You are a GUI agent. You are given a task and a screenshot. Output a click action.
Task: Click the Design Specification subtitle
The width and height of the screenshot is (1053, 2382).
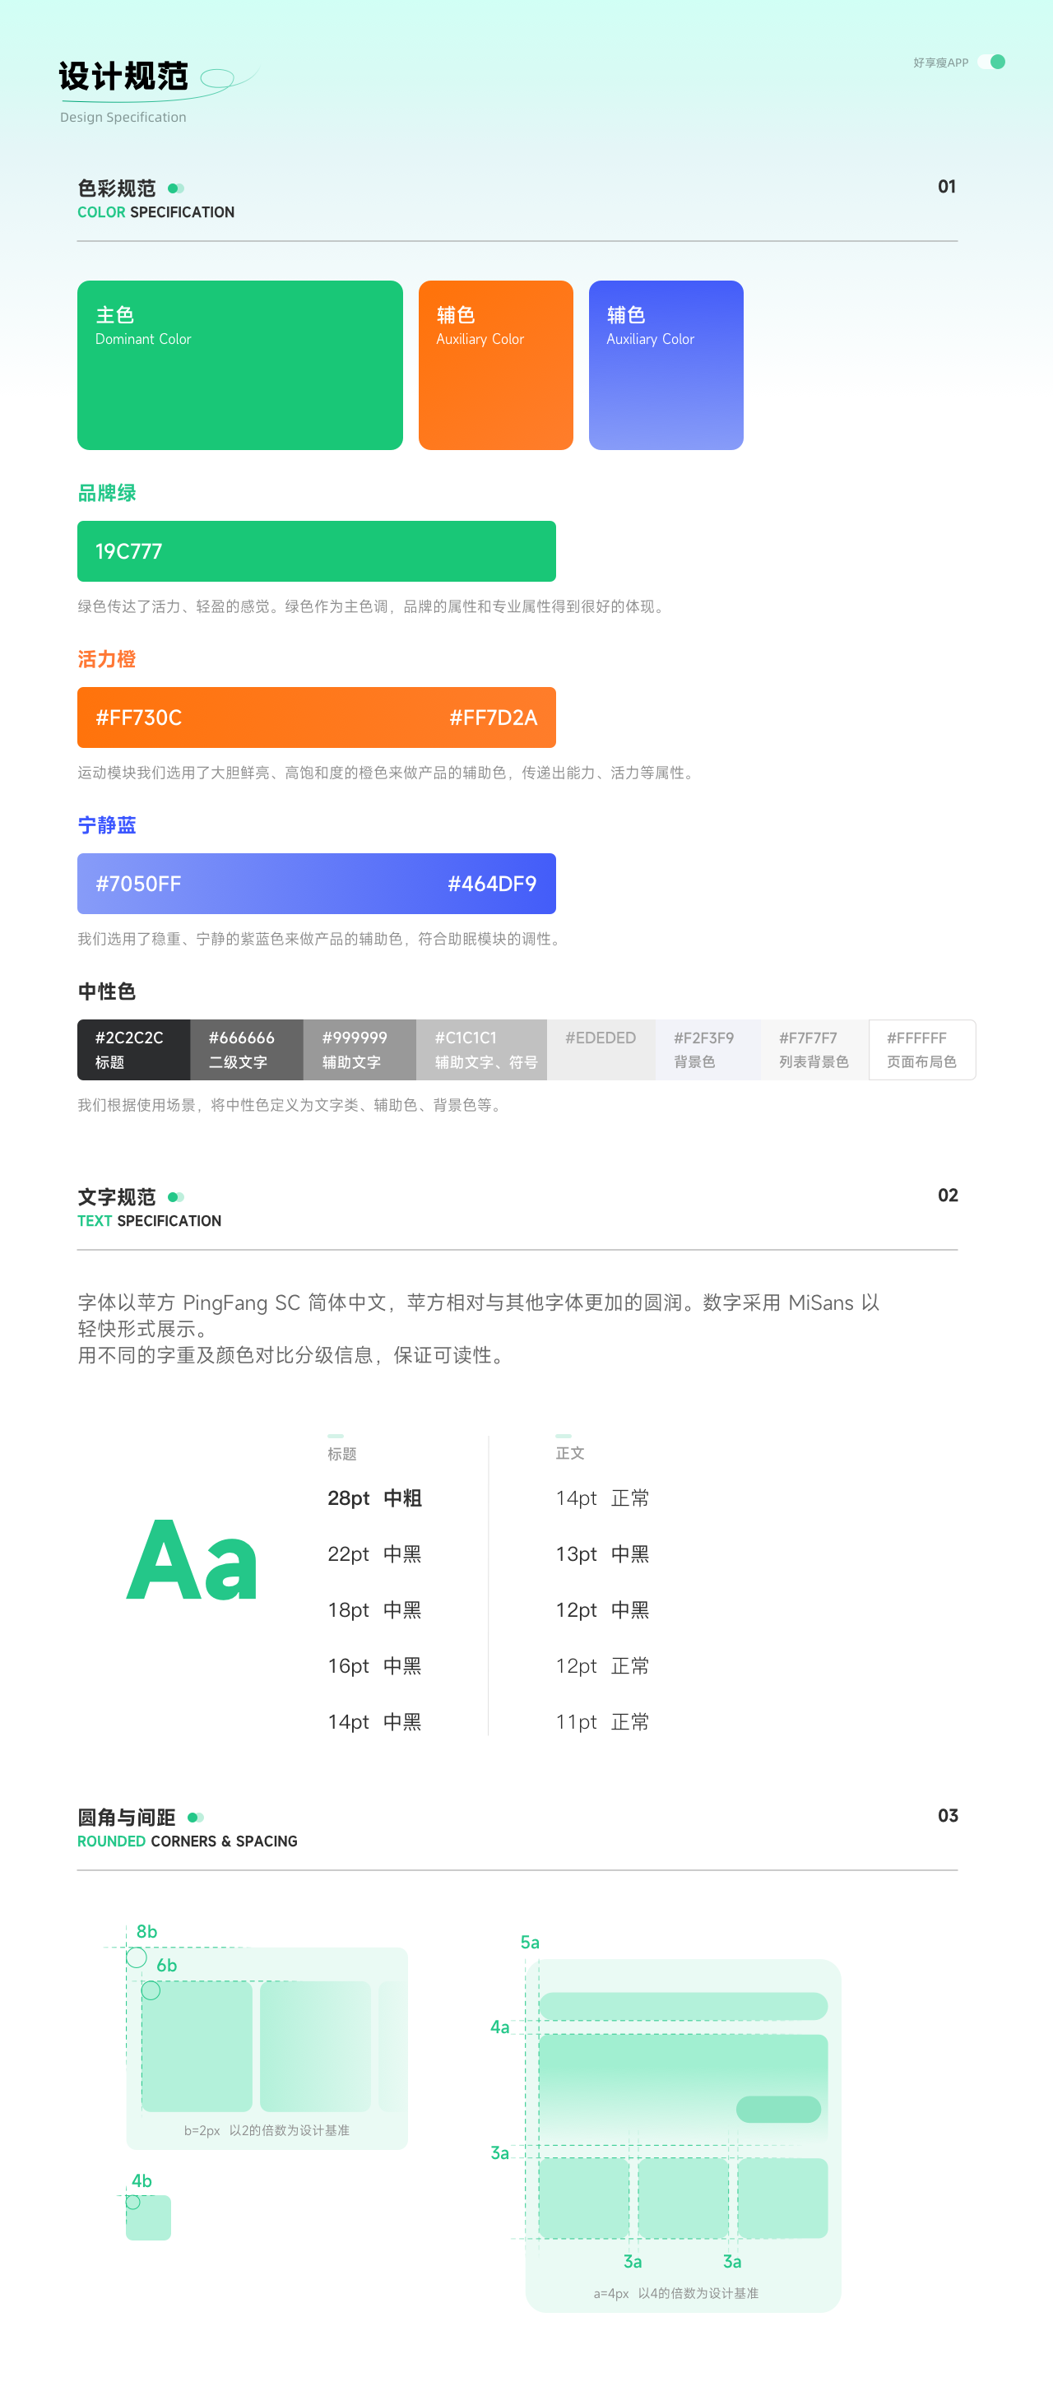point(123,118)
